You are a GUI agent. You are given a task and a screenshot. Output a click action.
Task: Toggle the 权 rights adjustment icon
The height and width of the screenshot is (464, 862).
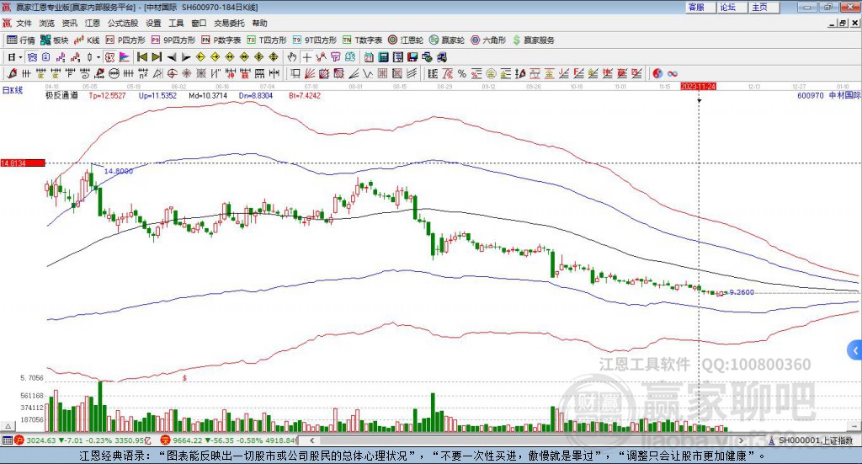(x=109, y=57)
